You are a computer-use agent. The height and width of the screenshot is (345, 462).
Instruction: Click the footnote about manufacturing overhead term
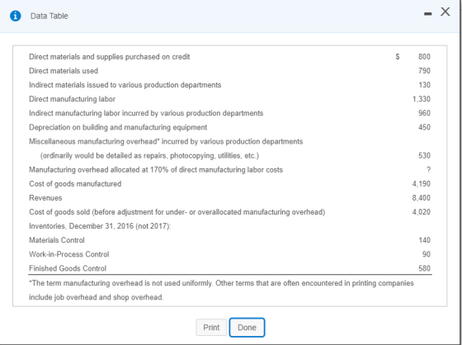221,291
